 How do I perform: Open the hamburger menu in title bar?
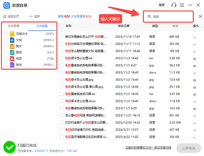(182, 5)
